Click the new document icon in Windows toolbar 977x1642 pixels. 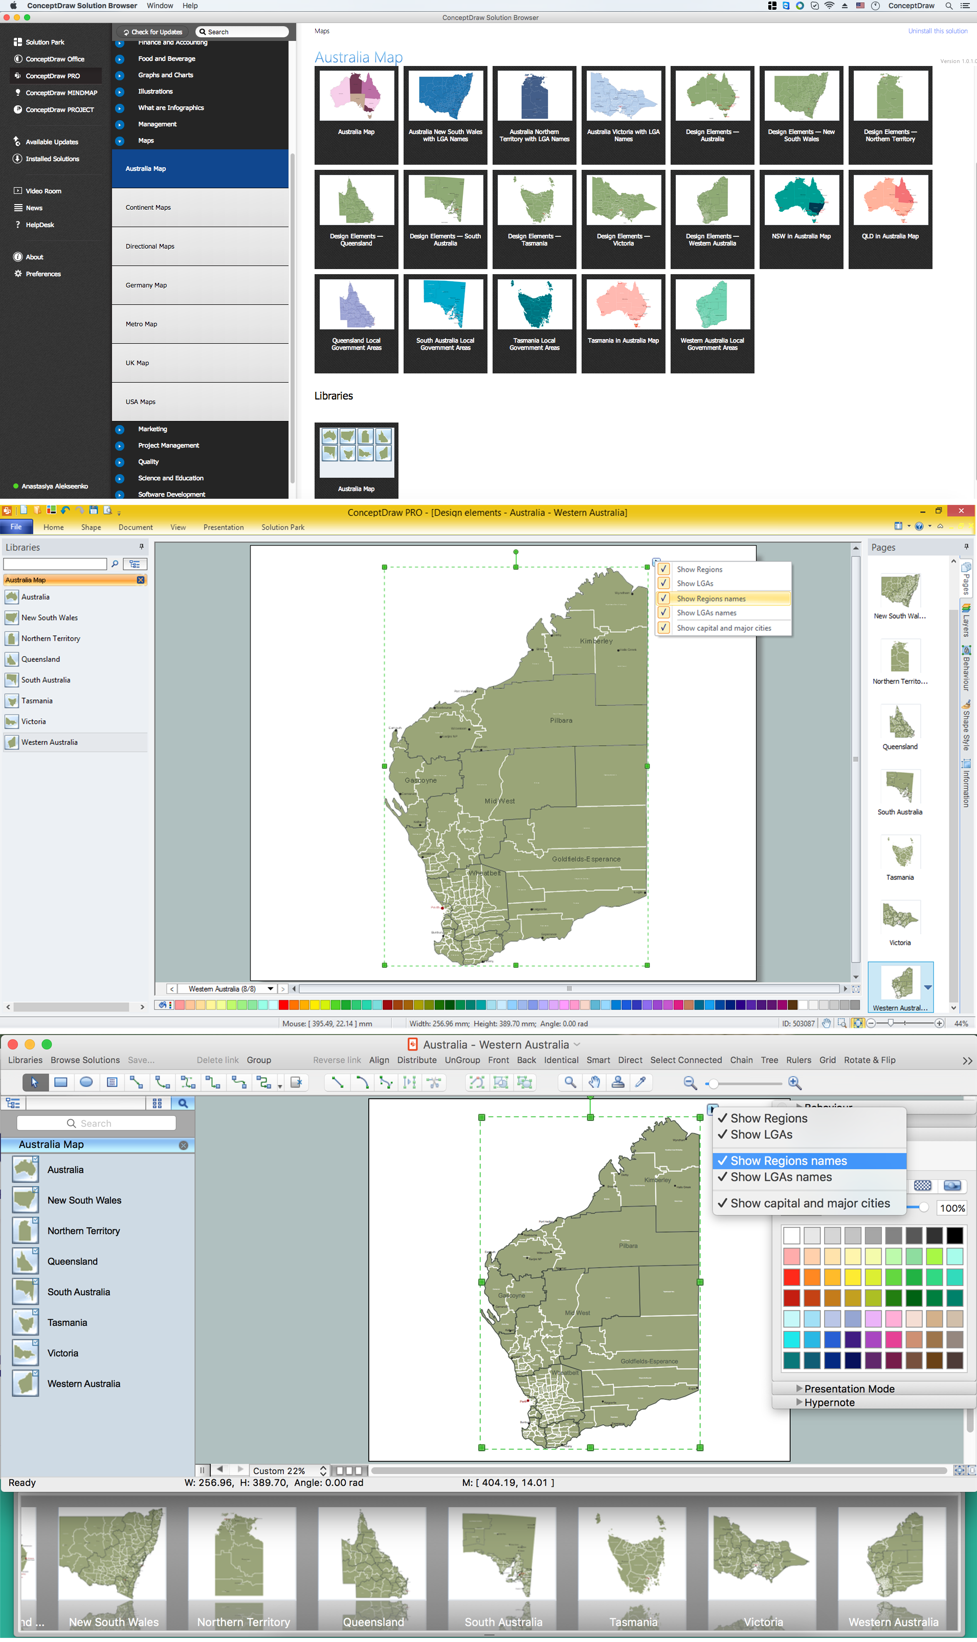24,510
